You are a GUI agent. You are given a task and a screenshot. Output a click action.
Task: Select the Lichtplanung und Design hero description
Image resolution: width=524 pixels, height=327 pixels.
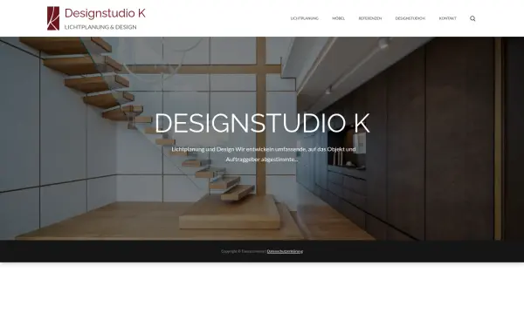pos(264,154)
